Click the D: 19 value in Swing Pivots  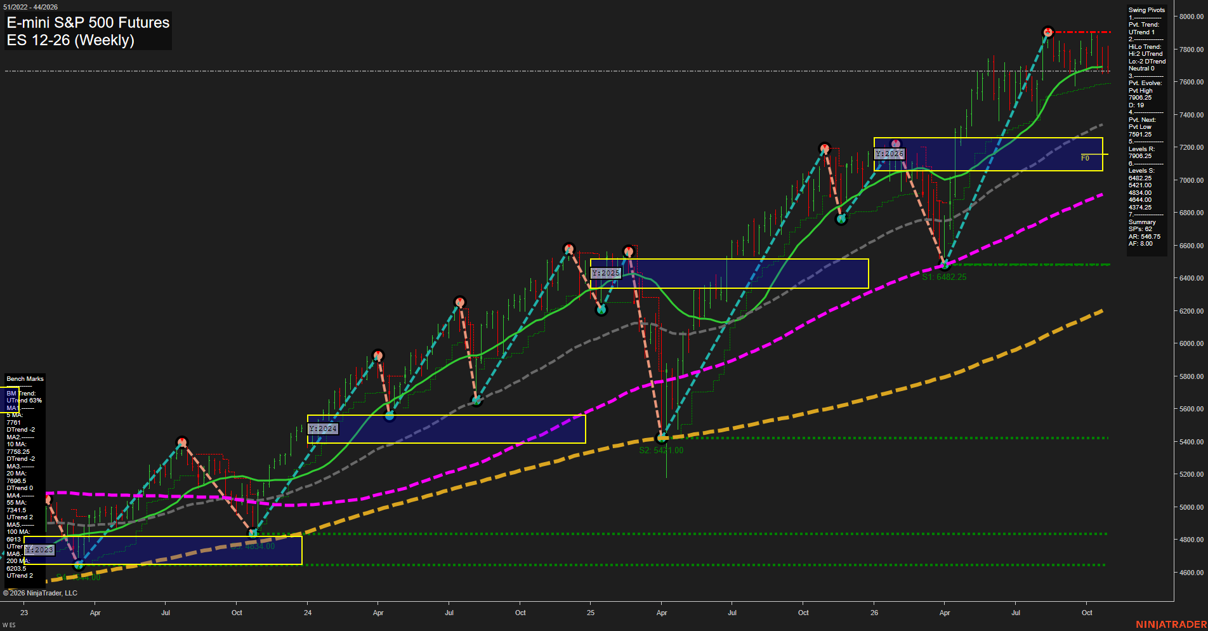(1136, 105)
